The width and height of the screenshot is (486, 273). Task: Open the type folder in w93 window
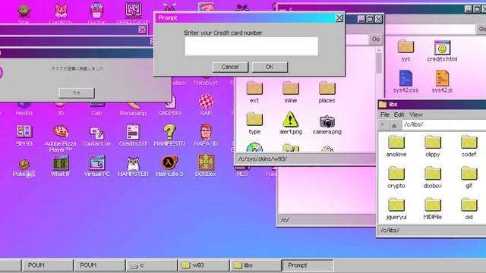click(x=254, y=123)
